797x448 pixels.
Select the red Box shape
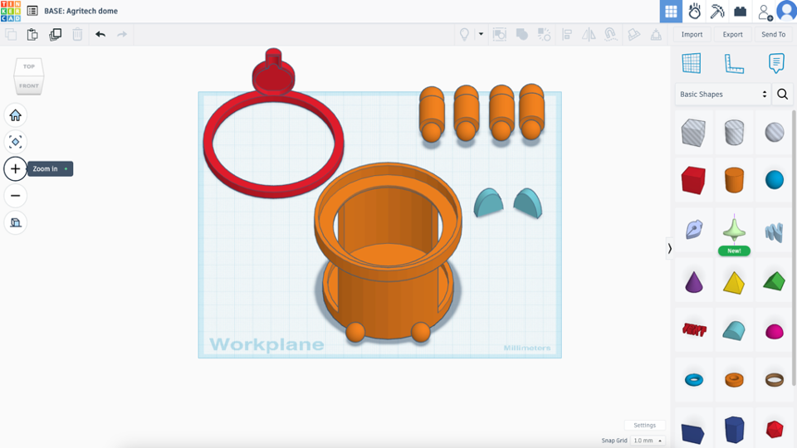coord(693,180)
